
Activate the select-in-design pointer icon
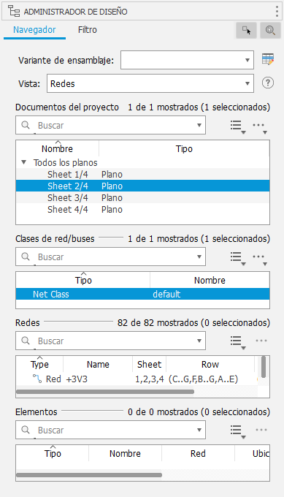[x=246, y=31]
